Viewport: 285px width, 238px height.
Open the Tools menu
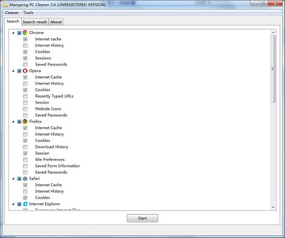[28, 12]
